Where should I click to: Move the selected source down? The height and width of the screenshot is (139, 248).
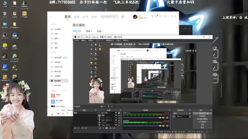point(114,128)
